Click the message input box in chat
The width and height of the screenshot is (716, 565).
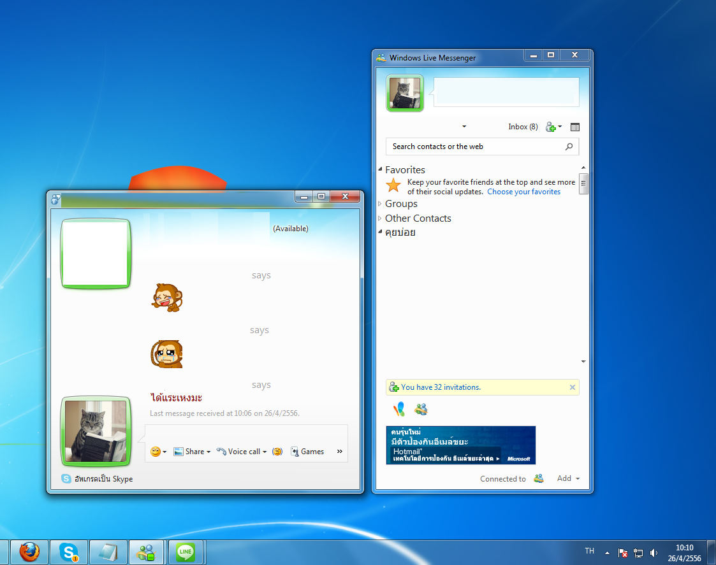point(246,434)
